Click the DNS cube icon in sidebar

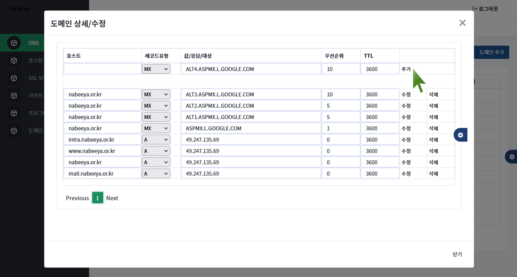click(14, 43)
